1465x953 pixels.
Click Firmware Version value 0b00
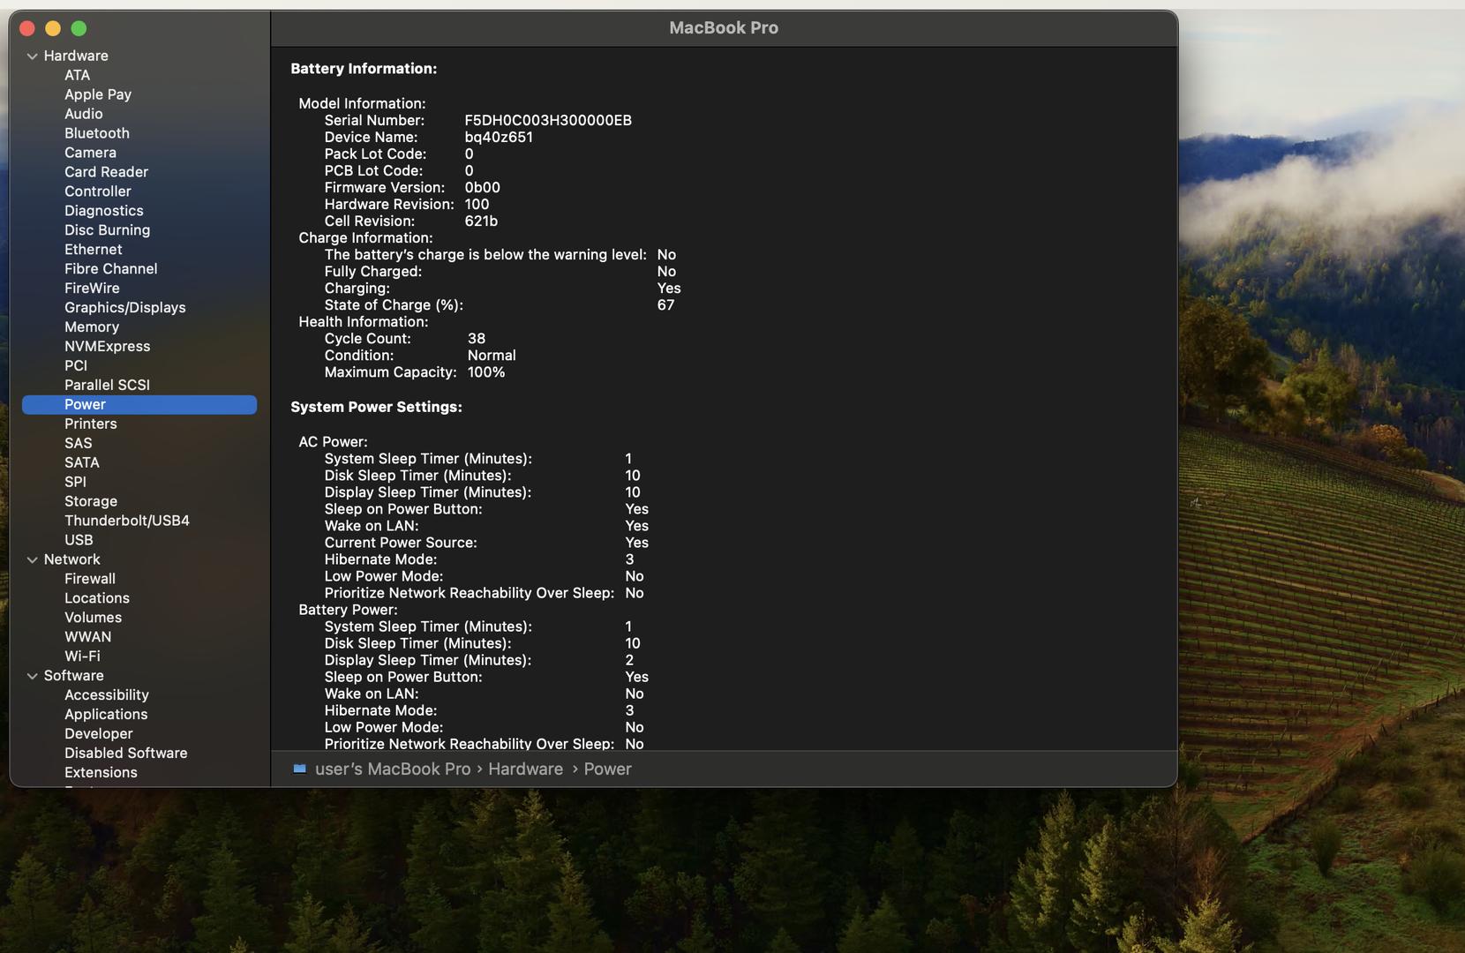click(483, 188)
